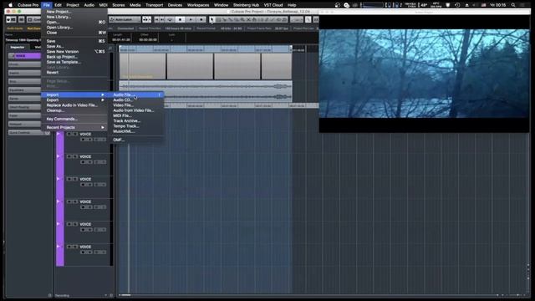Click the Apple menu icon
Viewport: 535px width, 301px height.
[10, 5]
